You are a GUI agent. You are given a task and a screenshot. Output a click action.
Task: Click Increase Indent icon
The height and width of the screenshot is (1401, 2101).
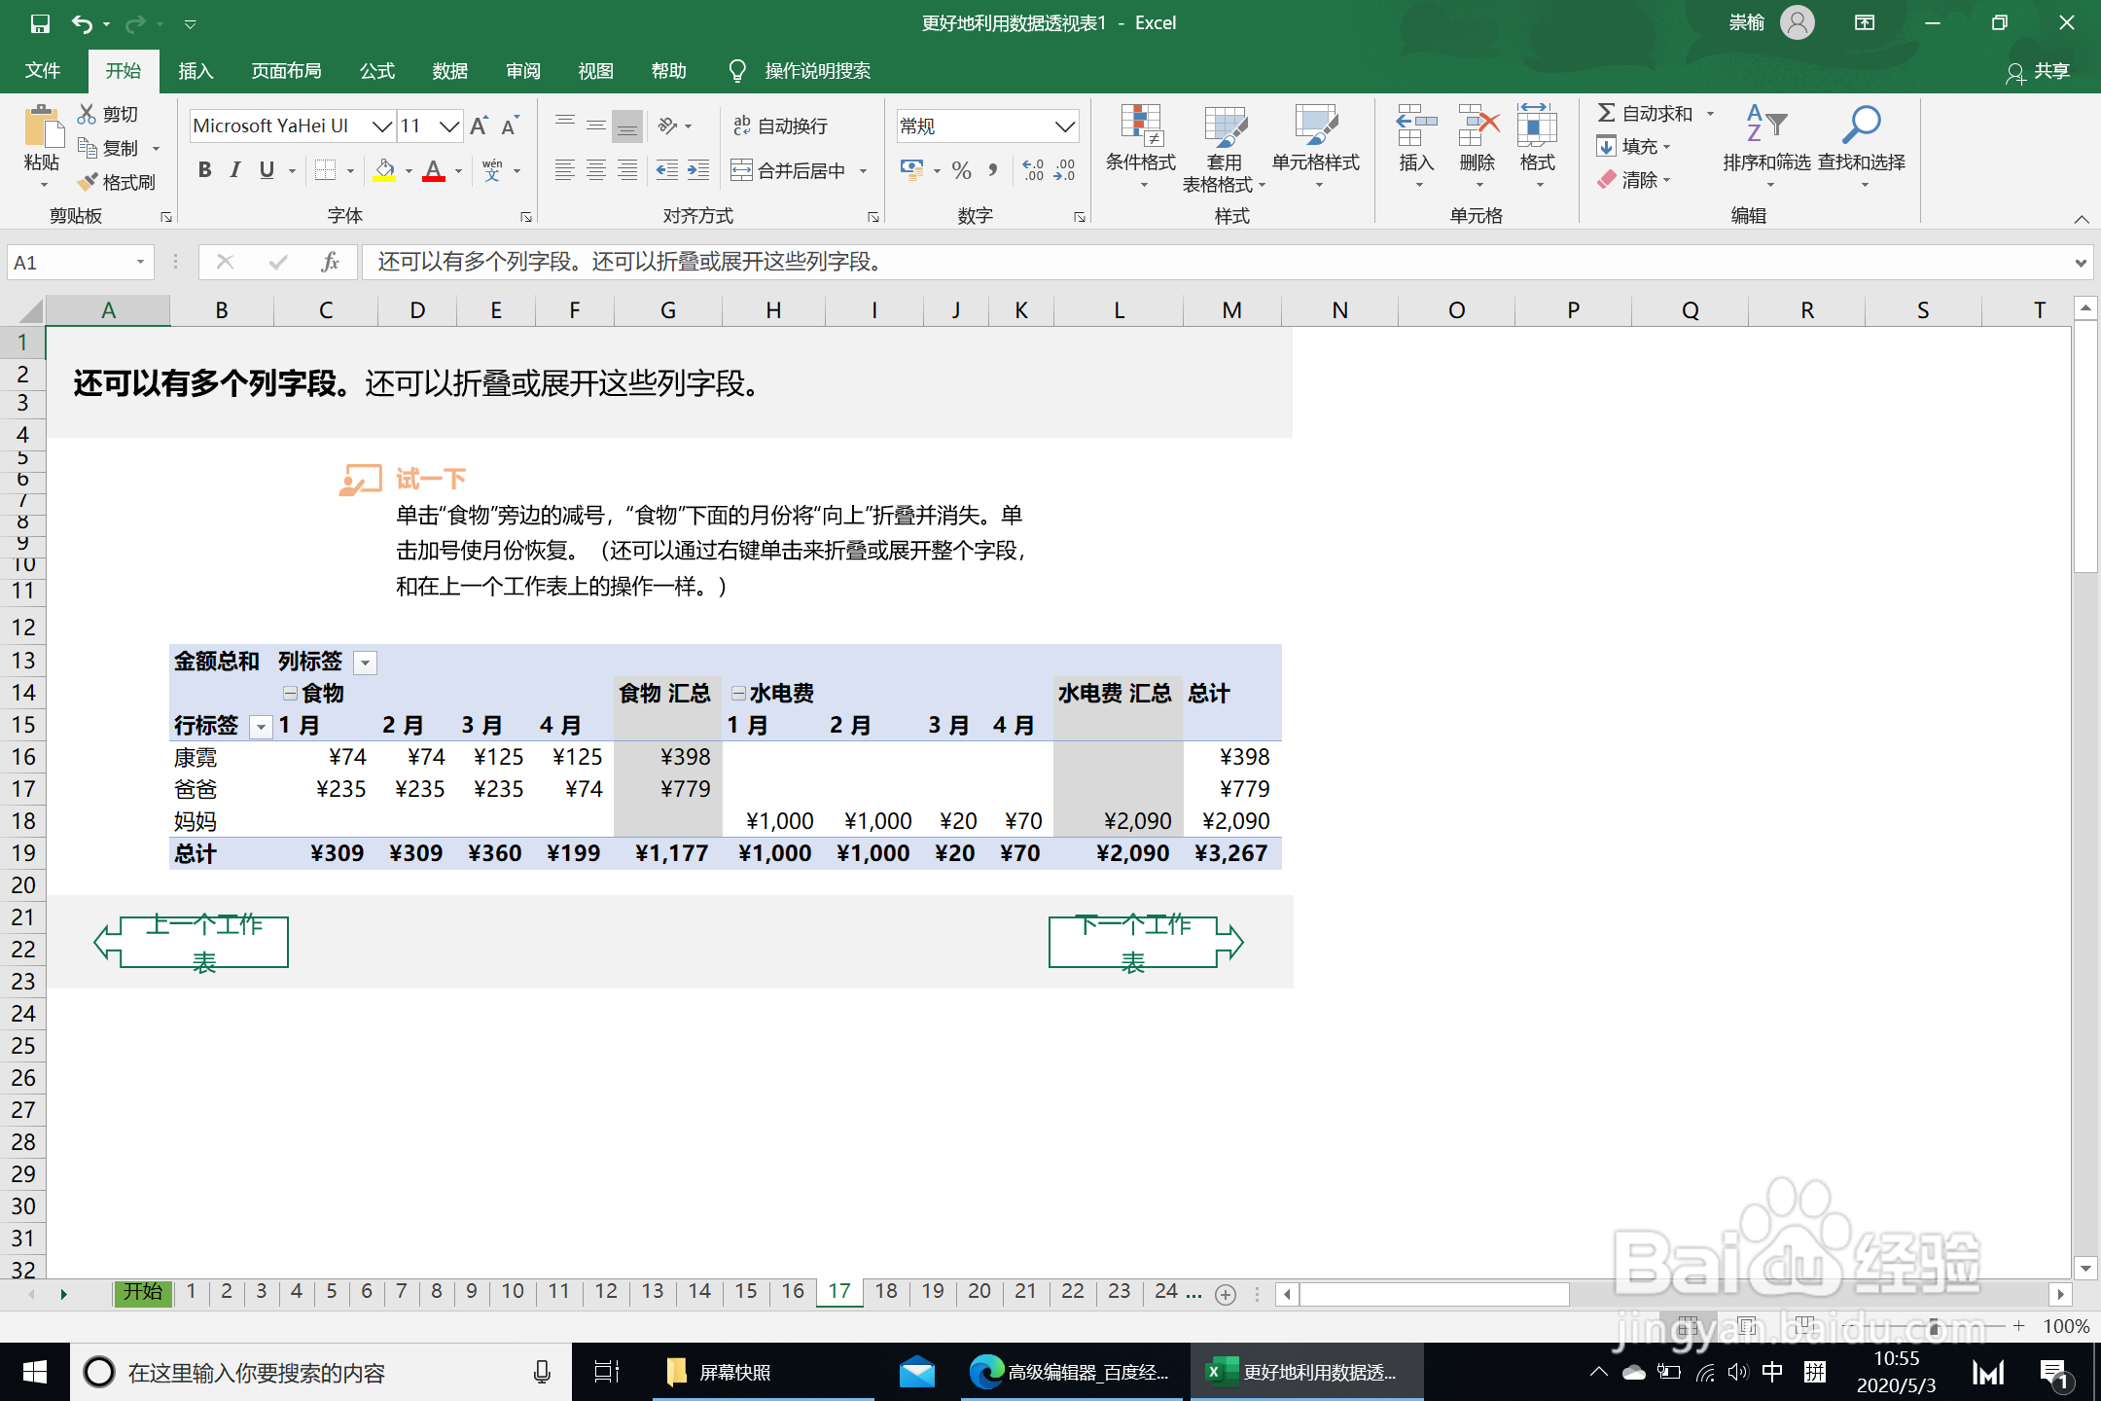click(698, 170)
